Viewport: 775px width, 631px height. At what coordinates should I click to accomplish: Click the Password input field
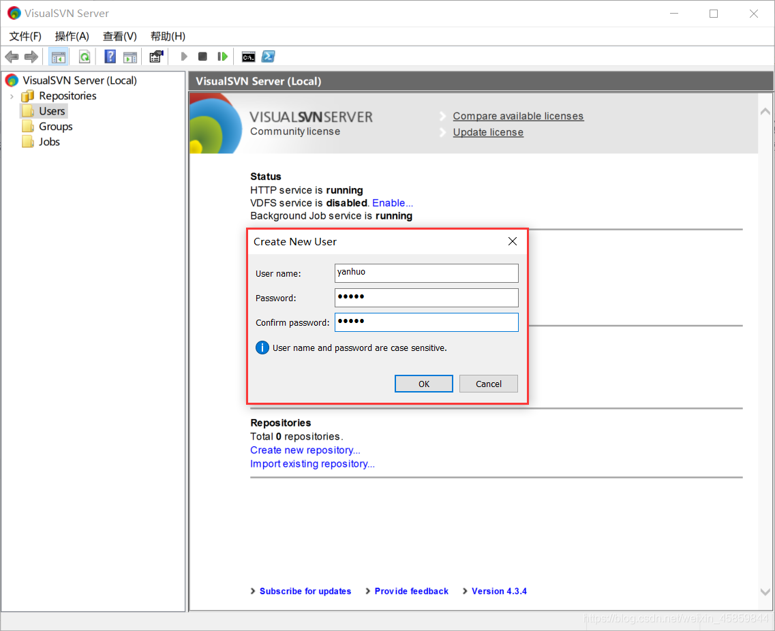point(427,298)
